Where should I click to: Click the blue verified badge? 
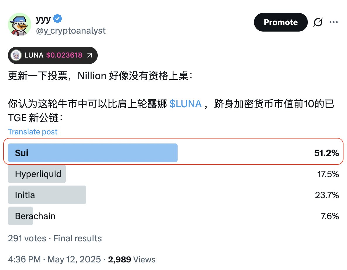click(58, 19)
